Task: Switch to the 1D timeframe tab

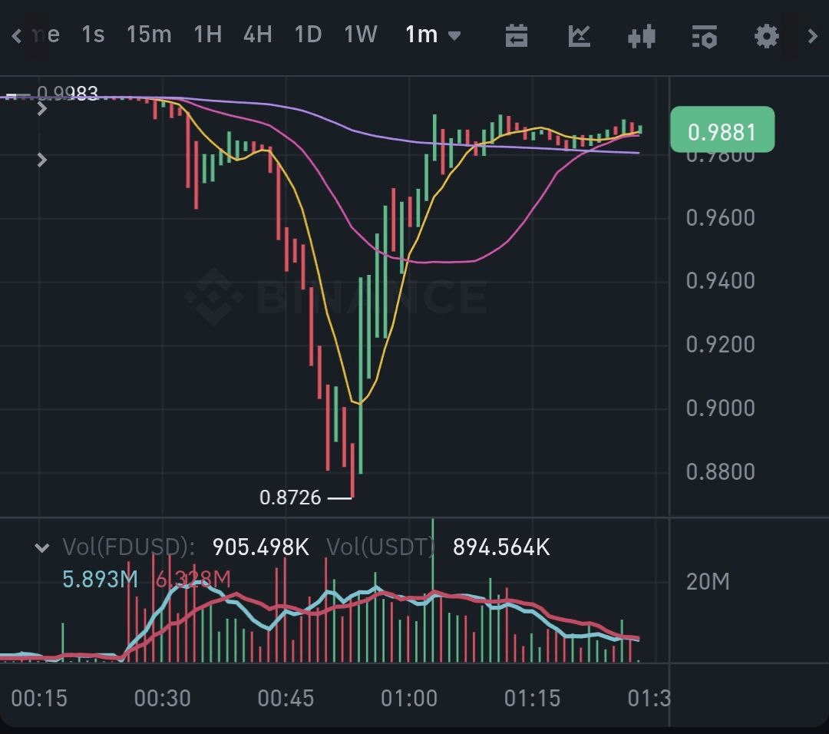Action: (308, 35)
